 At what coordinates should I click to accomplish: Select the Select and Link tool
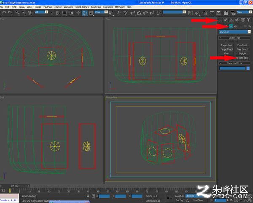coord(17,13)
